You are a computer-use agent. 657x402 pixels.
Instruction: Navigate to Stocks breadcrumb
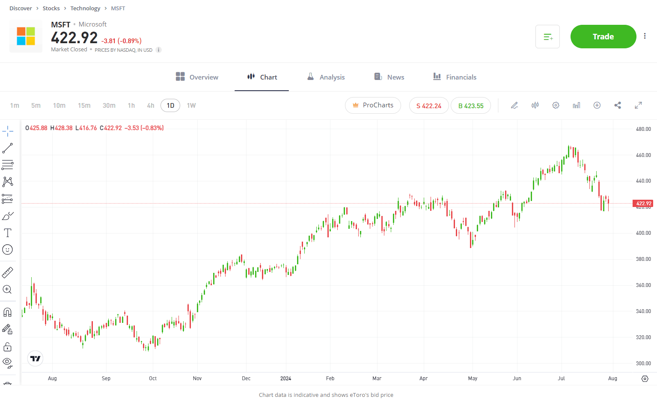point(51,8)
